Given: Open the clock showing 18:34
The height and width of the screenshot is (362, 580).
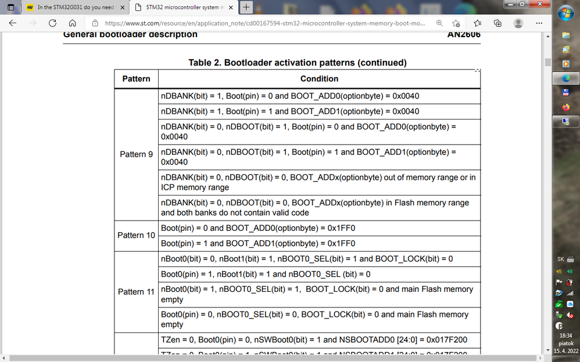Looking at the screenshot, I should click(x=566, y=343).
